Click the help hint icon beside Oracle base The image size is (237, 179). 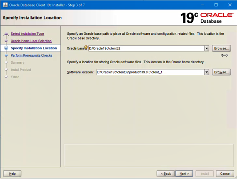click(x=86, y=48)
